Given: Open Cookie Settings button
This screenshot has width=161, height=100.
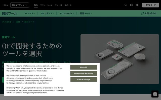Looking at the screenshot, I should [x=84, y=79].
